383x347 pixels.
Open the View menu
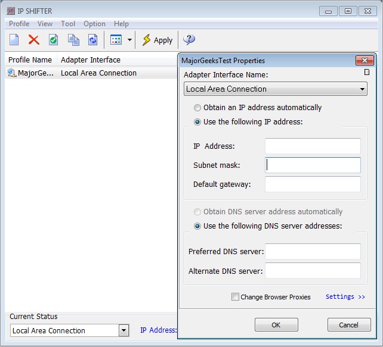[x=45, y=24]
